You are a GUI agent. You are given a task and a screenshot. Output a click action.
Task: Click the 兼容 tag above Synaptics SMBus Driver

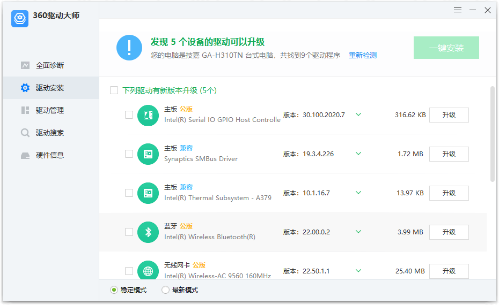click(186, 148)
